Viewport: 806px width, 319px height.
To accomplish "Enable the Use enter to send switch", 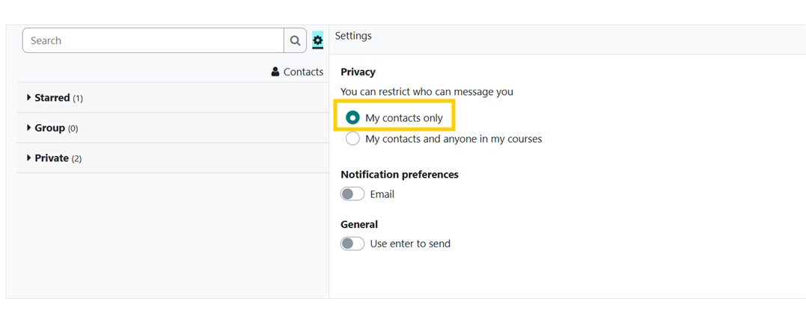I will [x=352, y=243].
